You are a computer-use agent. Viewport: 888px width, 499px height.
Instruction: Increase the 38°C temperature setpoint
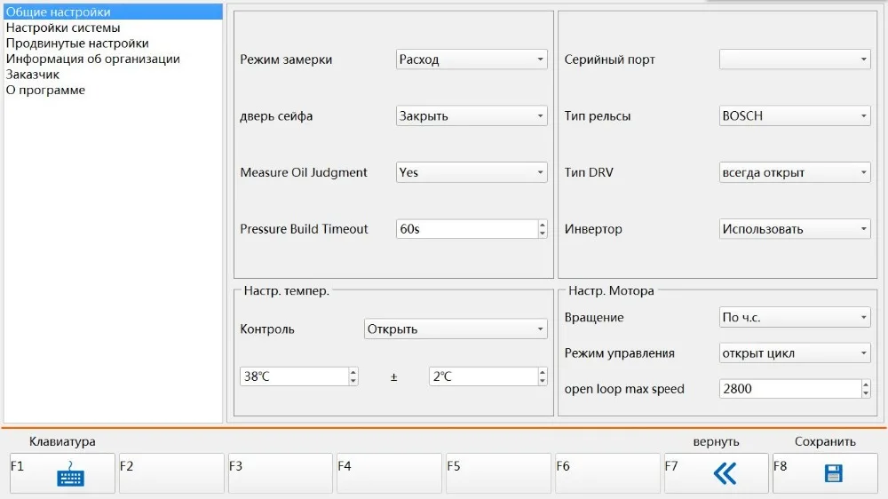coord(353,371)
